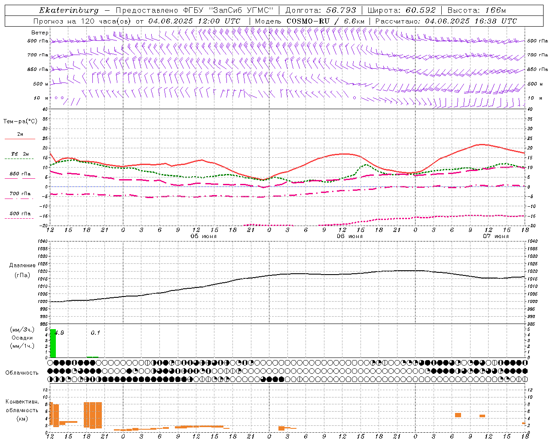Click the Осадки panel label

(x=22, y=338)
